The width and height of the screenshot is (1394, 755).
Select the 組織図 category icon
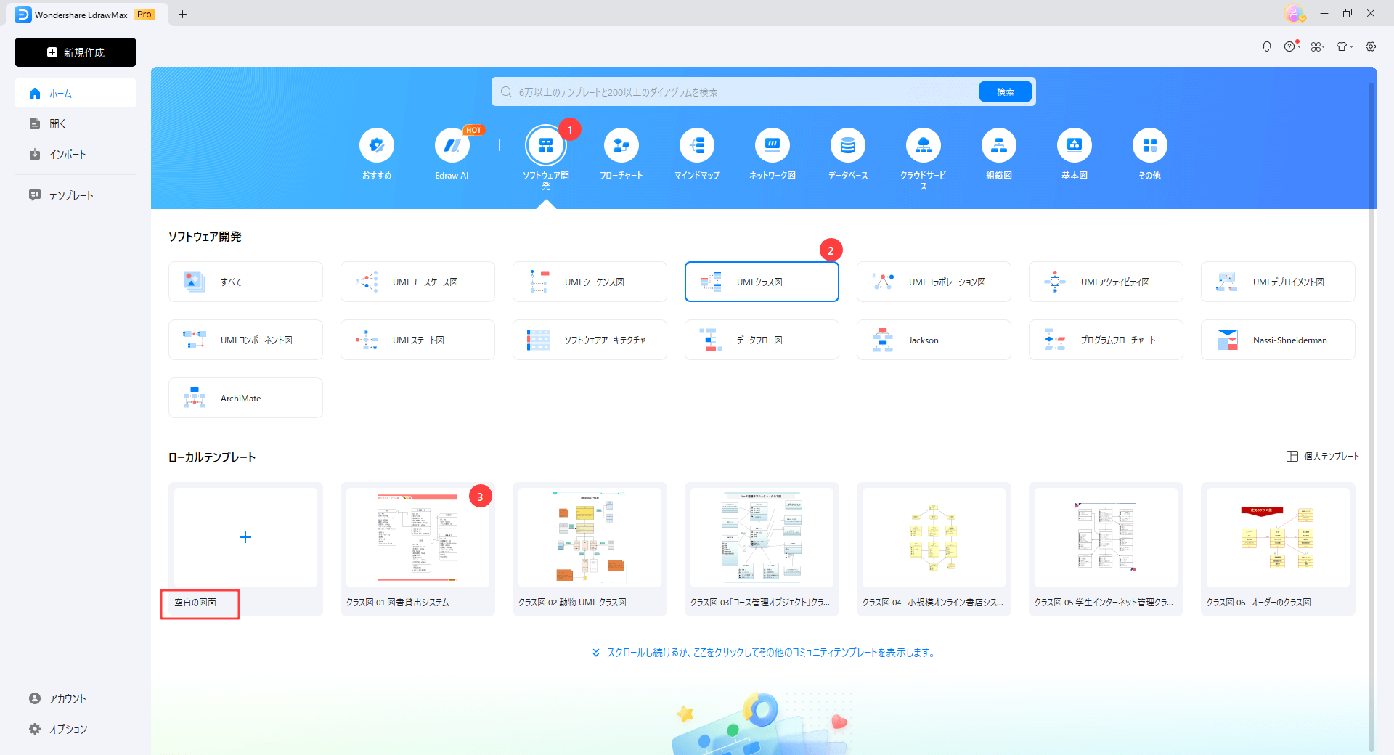(x=999, y=146)
